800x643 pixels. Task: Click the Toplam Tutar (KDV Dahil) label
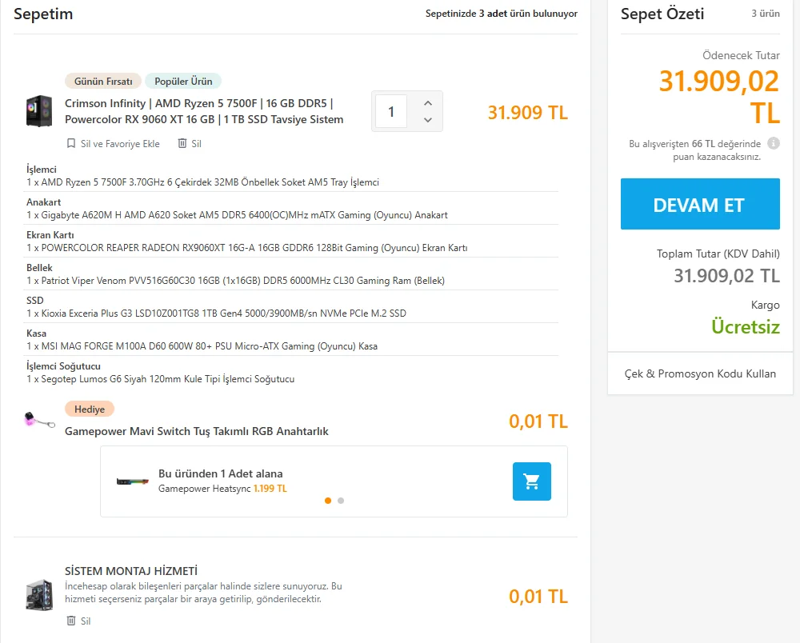tap(718, 254)
